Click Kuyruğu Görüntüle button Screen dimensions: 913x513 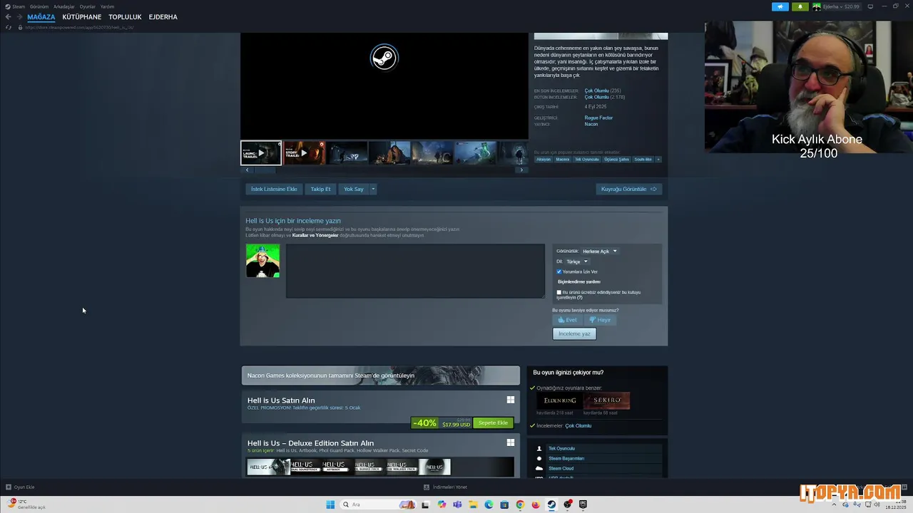(628, 189)
